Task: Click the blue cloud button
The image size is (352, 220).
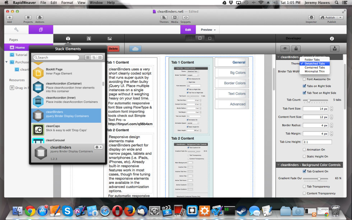Action: pos(135,49)
